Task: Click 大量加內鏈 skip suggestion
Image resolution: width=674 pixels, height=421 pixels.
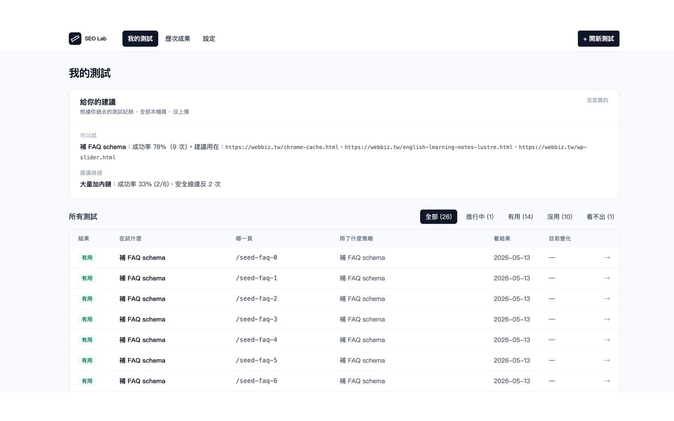Action: point(96,184)
